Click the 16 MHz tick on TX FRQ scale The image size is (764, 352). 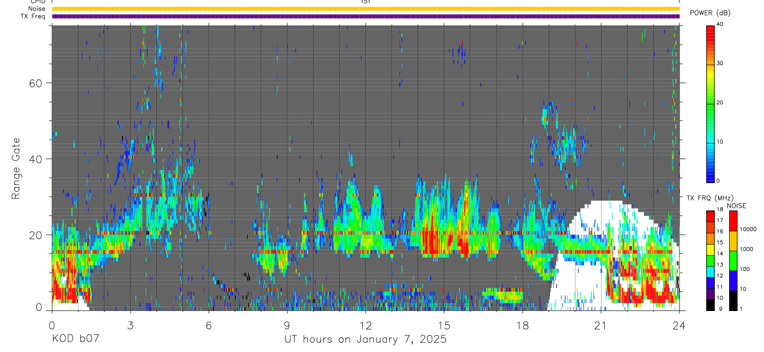point(720,232)
